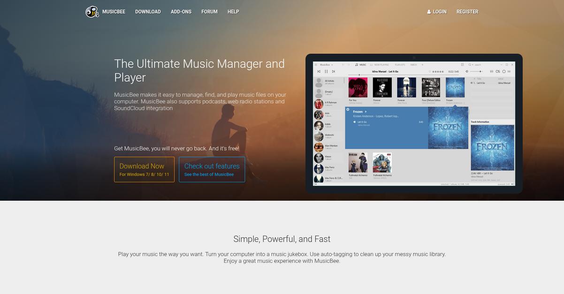Mute using the speaker icon in preview

pos(467,71)
